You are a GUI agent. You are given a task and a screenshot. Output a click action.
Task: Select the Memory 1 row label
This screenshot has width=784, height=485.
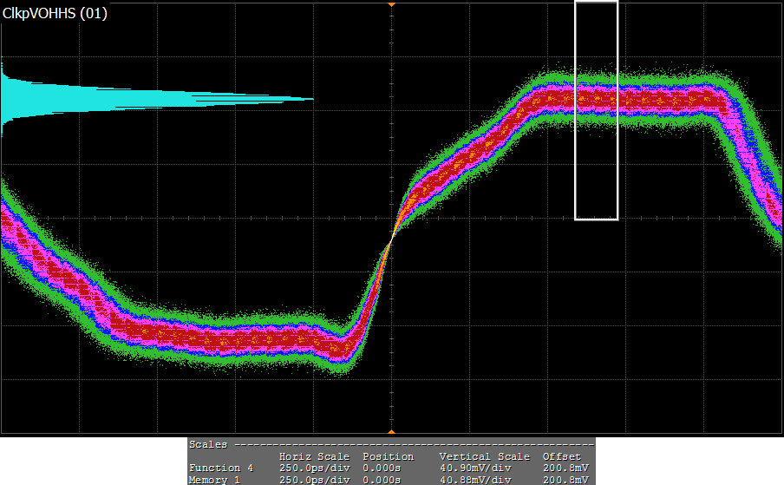pyautogui.click(x=215, y=479)
